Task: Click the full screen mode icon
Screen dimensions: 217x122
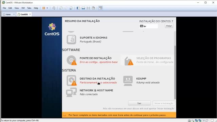Action: click(x=88, y=8)
